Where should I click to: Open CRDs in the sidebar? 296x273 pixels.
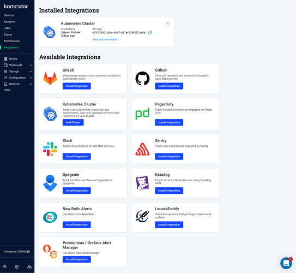pyautogui.click(x=7, y=90)
